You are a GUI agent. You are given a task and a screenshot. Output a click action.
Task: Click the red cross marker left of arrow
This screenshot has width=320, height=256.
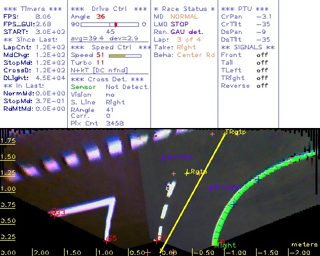pos(52,213)
